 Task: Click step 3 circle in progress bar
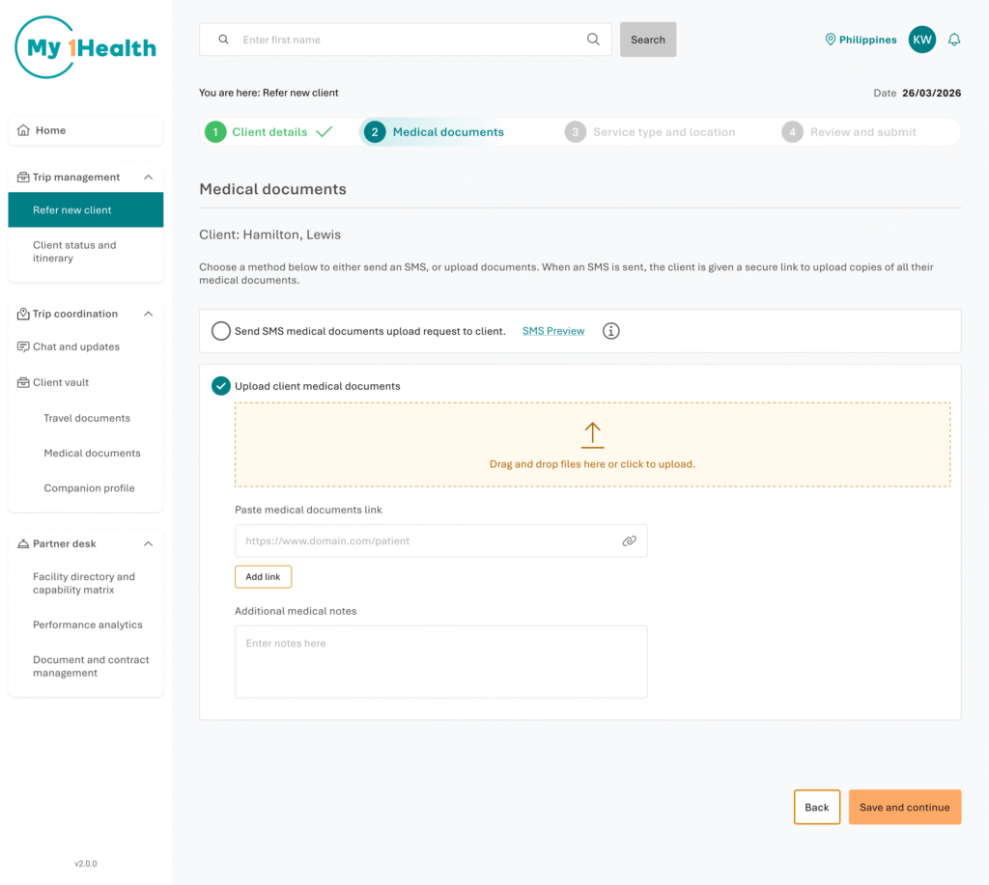click(576, 132)
